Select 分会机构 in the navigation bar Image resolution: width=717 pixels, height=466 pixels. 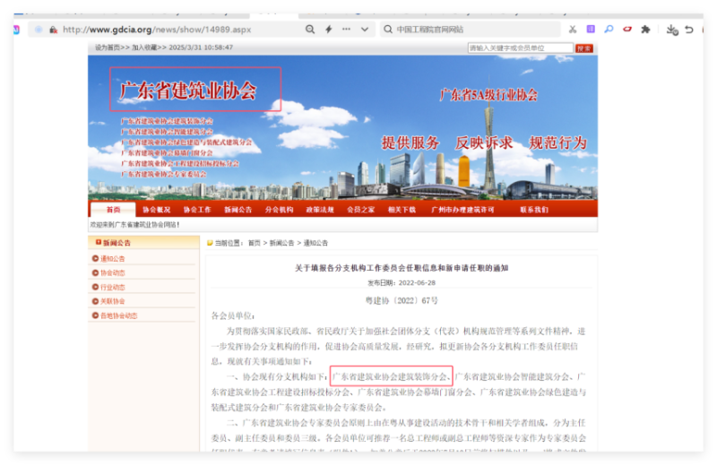[279, 210]
